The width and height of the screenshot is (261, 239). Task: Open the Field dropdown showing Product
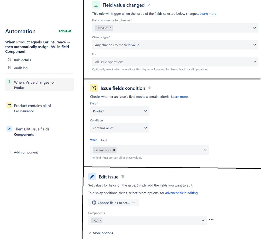point(120,111)
